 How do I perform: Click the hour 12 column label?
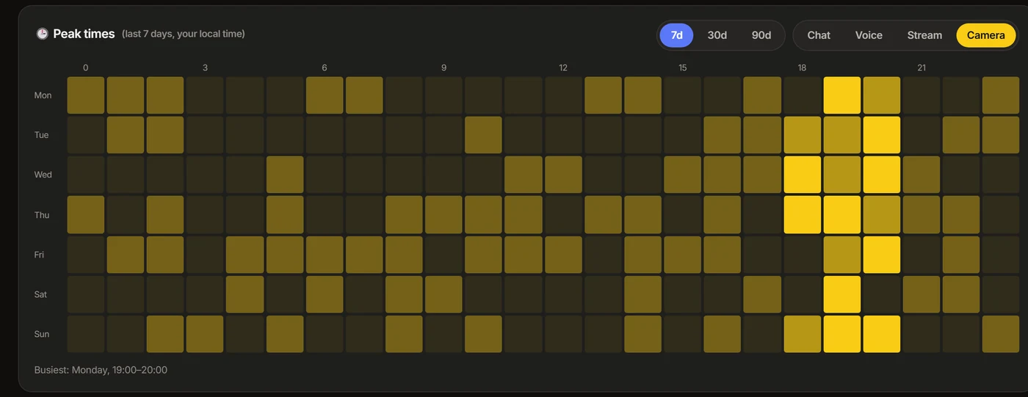[563, 68]
